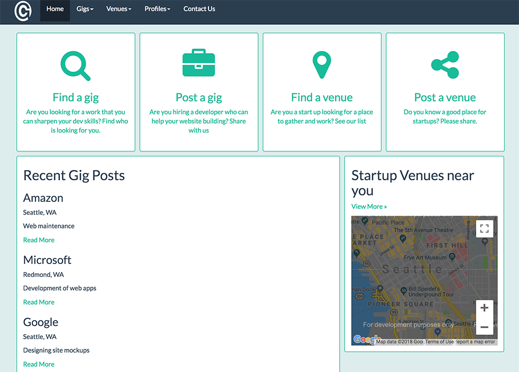Click the map pin Find a venue icon

(x=322, y=65)
